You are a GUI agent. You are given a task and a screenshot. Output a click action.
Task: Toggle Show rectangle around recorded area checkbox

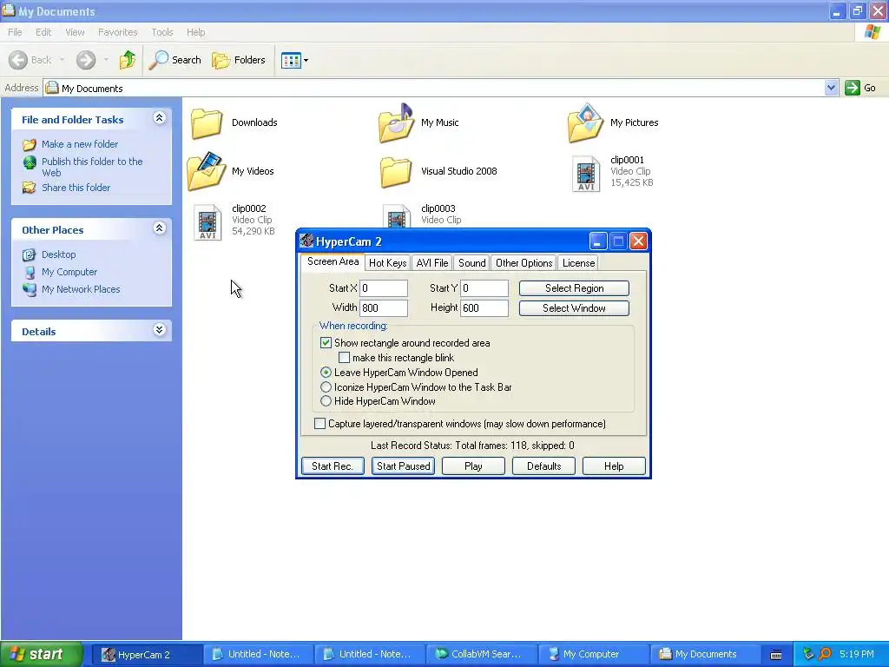click(x=326, y=342)
